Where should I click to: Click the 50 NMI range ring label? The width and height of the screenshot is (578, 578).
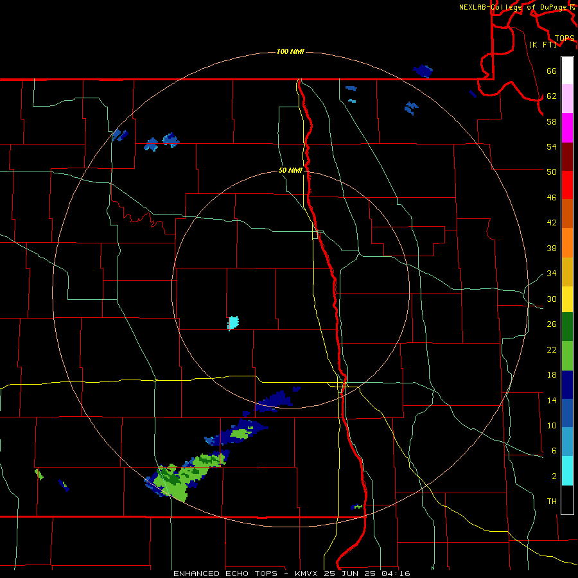pyautogui.click(x=290, y=170)
